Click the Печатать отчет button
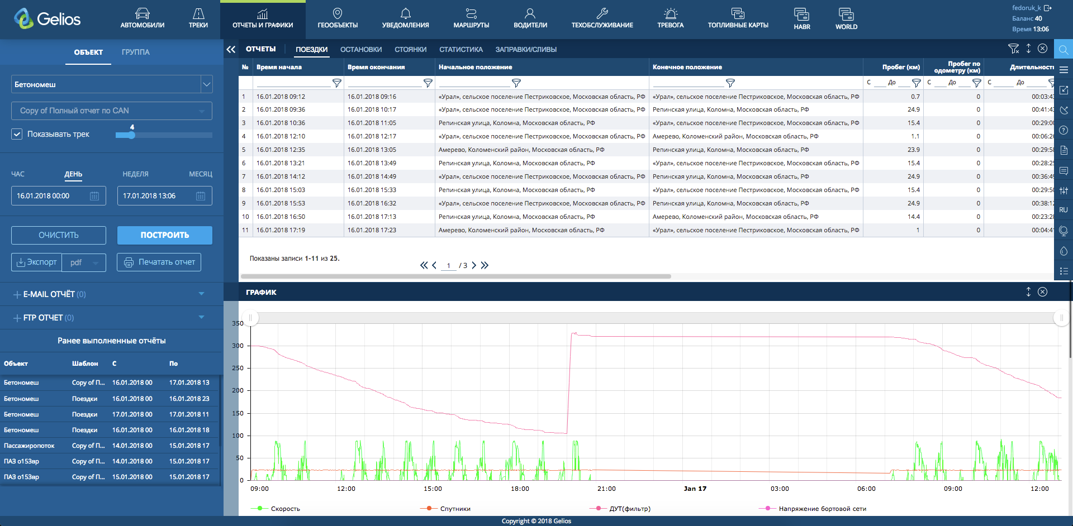Screen dimensions: 1073x526 click(x=159, y=262)
